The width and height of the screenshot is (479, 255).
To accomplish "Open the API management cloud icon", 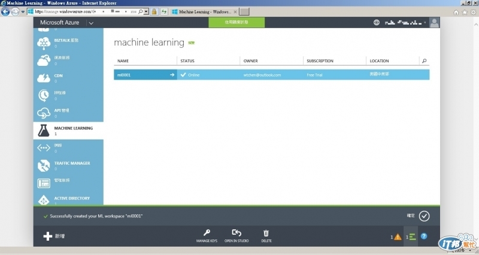I will click(44, 113).
